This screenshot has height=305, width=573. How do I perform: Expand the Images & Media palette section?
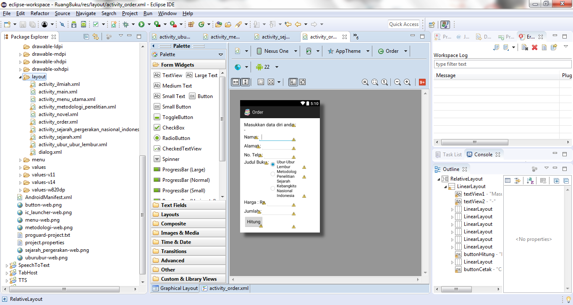click(188, 233)
